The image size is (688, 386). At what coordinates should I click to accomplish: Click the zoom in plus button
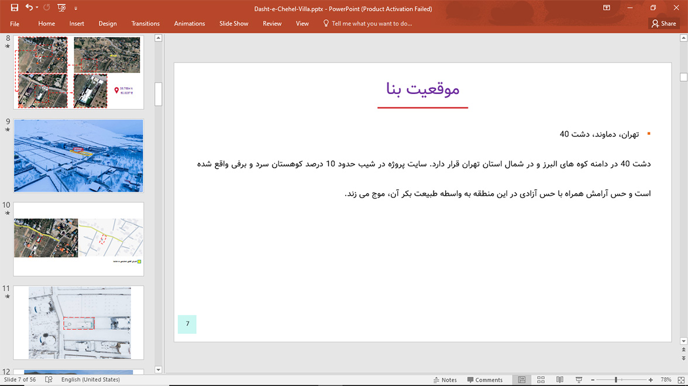[651, 380]
